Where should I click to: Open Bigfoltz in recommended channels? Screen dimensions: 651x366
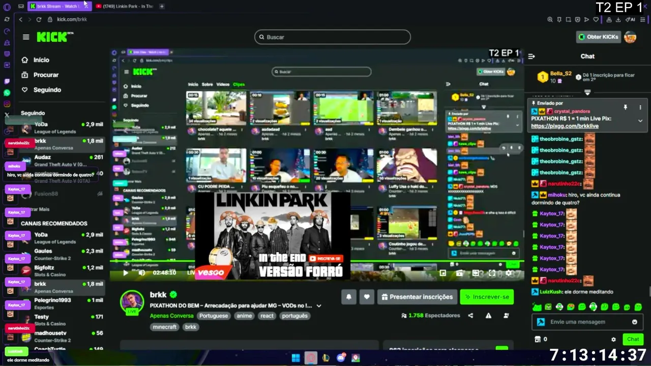pos(62,271)
